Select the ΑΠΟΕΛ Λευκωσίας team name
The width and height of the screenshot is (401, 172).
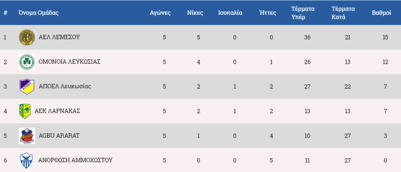coord(65,86)
